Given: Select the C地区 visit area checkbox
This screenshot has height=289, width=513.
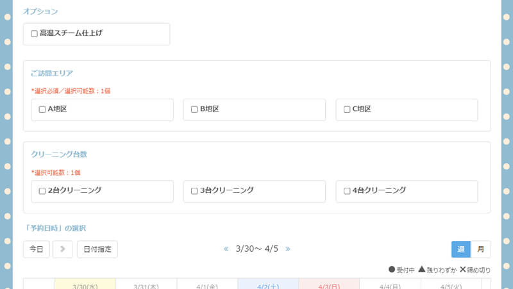Looking at the screenshot, I should coord(347,110).
